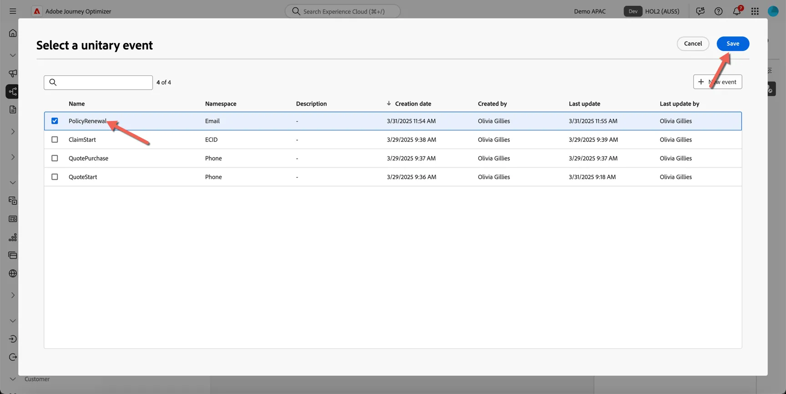The height and width of the screenshot is (394, 786).
Task: Sort events by the Created by column header
Action: 492,104
